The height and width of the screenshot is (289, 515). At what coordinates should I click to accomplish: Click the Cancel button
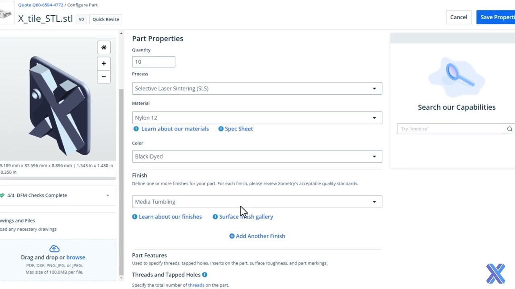click(459, 17)
